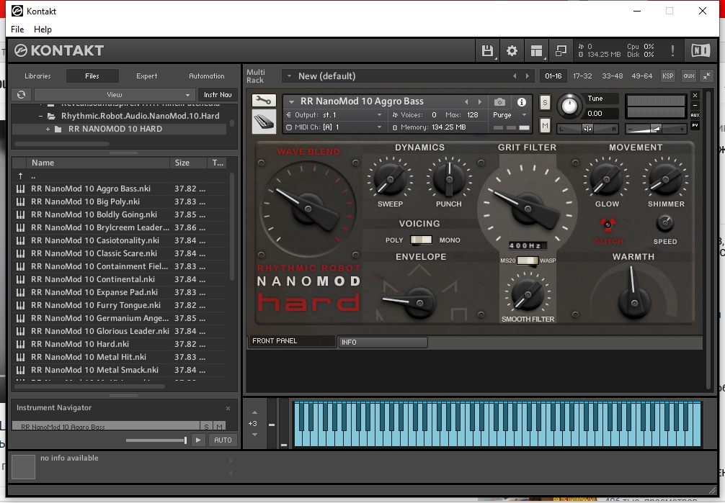The image size is (725, 503).
Task: Switch to the Expert tab
Action: click(x=146, y=76)
